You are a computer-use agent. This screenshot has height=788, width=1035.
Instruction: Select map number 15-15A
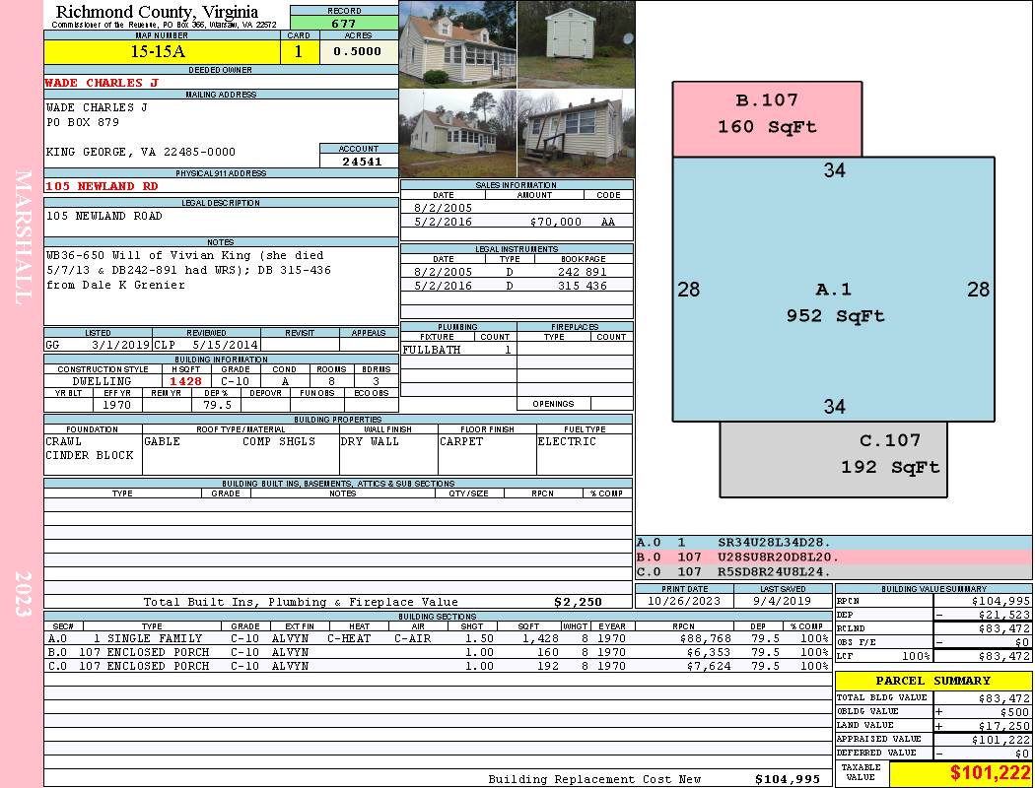[159, 51]
